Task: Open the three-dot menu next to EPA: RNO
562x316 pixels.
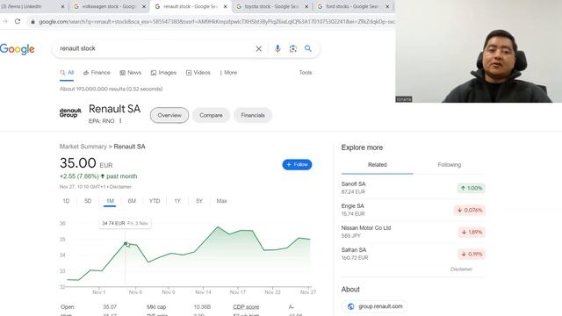Action: tap(120, 121)
